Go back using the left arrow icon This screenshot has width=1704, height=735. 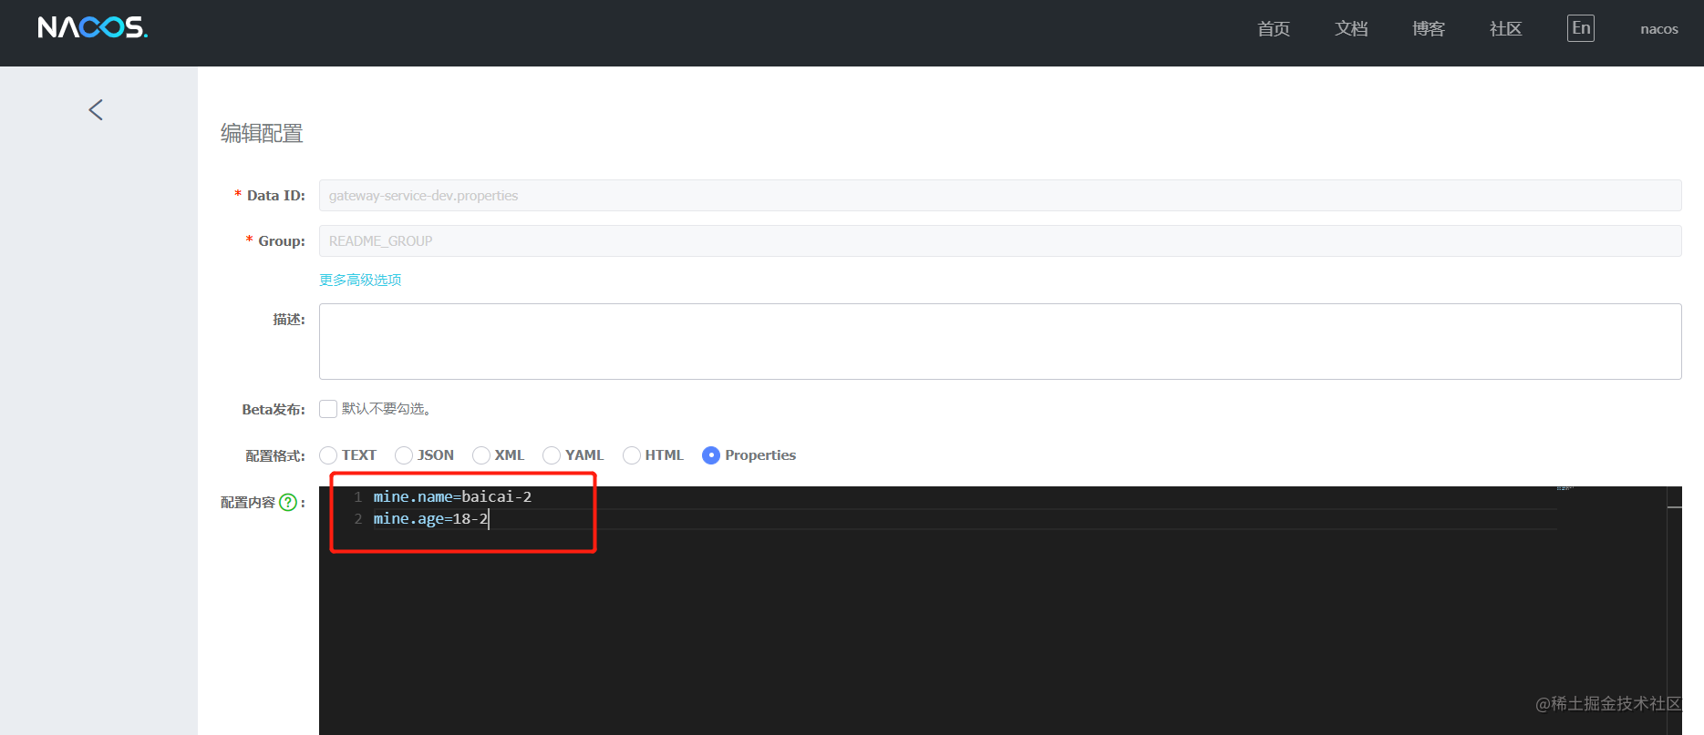tap(96, 110)
